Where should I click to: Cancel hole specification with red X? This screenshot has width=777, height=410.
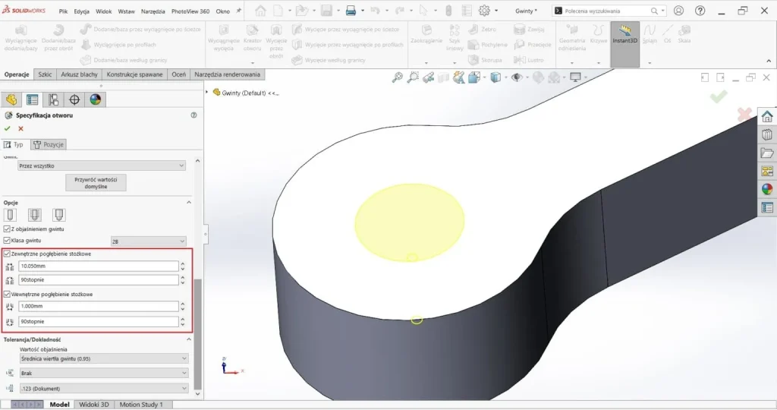click(x=20, y=128)
